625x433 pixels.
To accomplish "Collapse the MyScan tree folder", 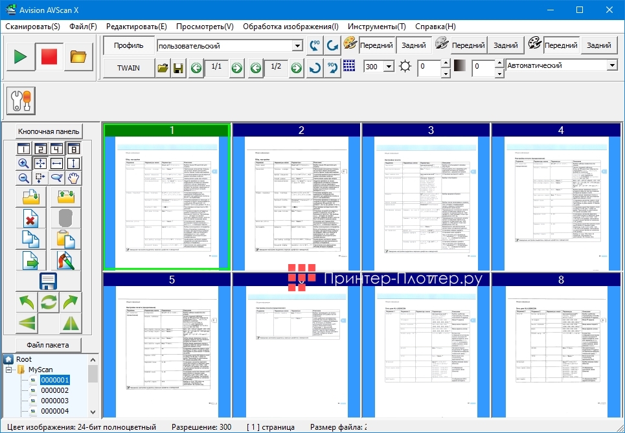I will pos(9,370).
